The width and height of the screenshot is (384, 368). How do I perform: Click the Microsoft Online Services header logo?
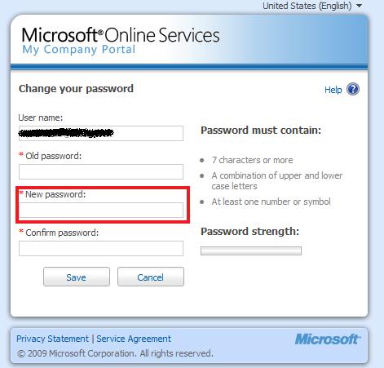point(121,35)
